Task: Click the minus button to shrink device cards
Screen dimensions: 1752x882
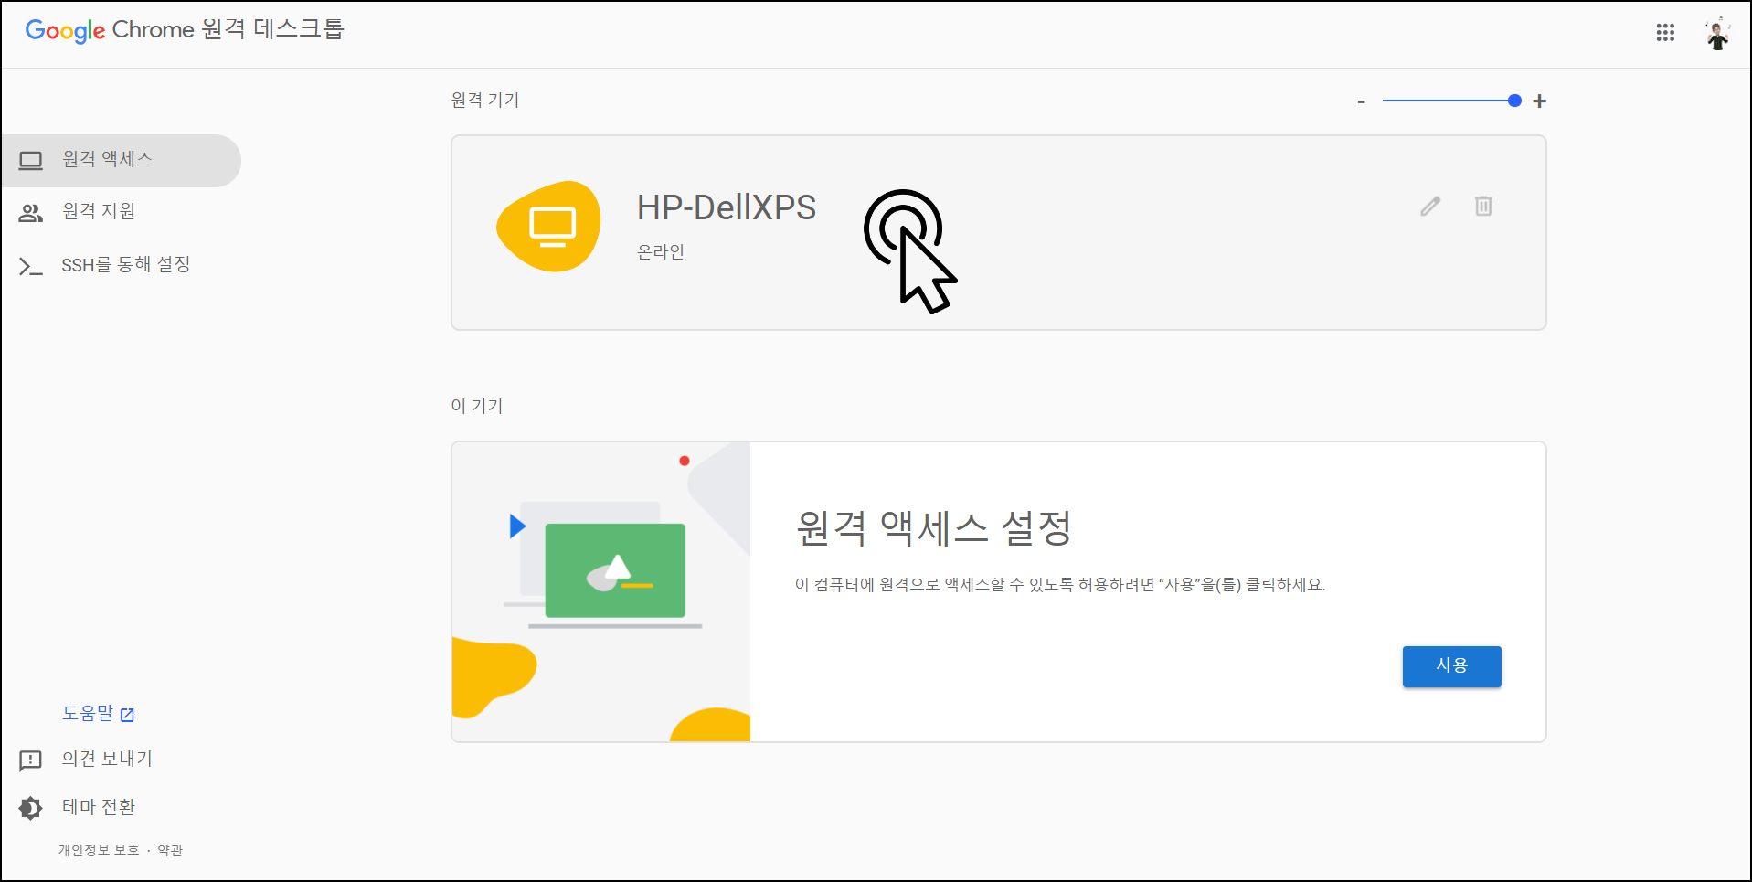Action: [1361, 101]
